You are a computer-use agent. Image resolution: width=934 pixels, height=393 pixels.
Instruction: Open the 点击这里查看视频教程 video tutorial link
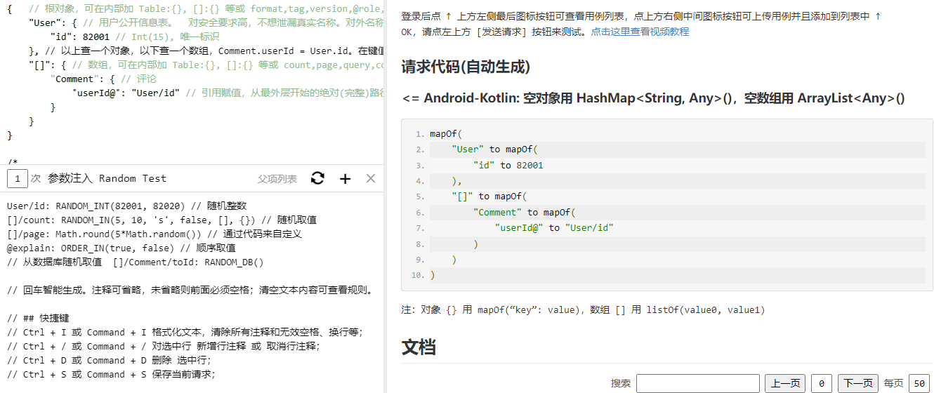click(x=640, y=32)
